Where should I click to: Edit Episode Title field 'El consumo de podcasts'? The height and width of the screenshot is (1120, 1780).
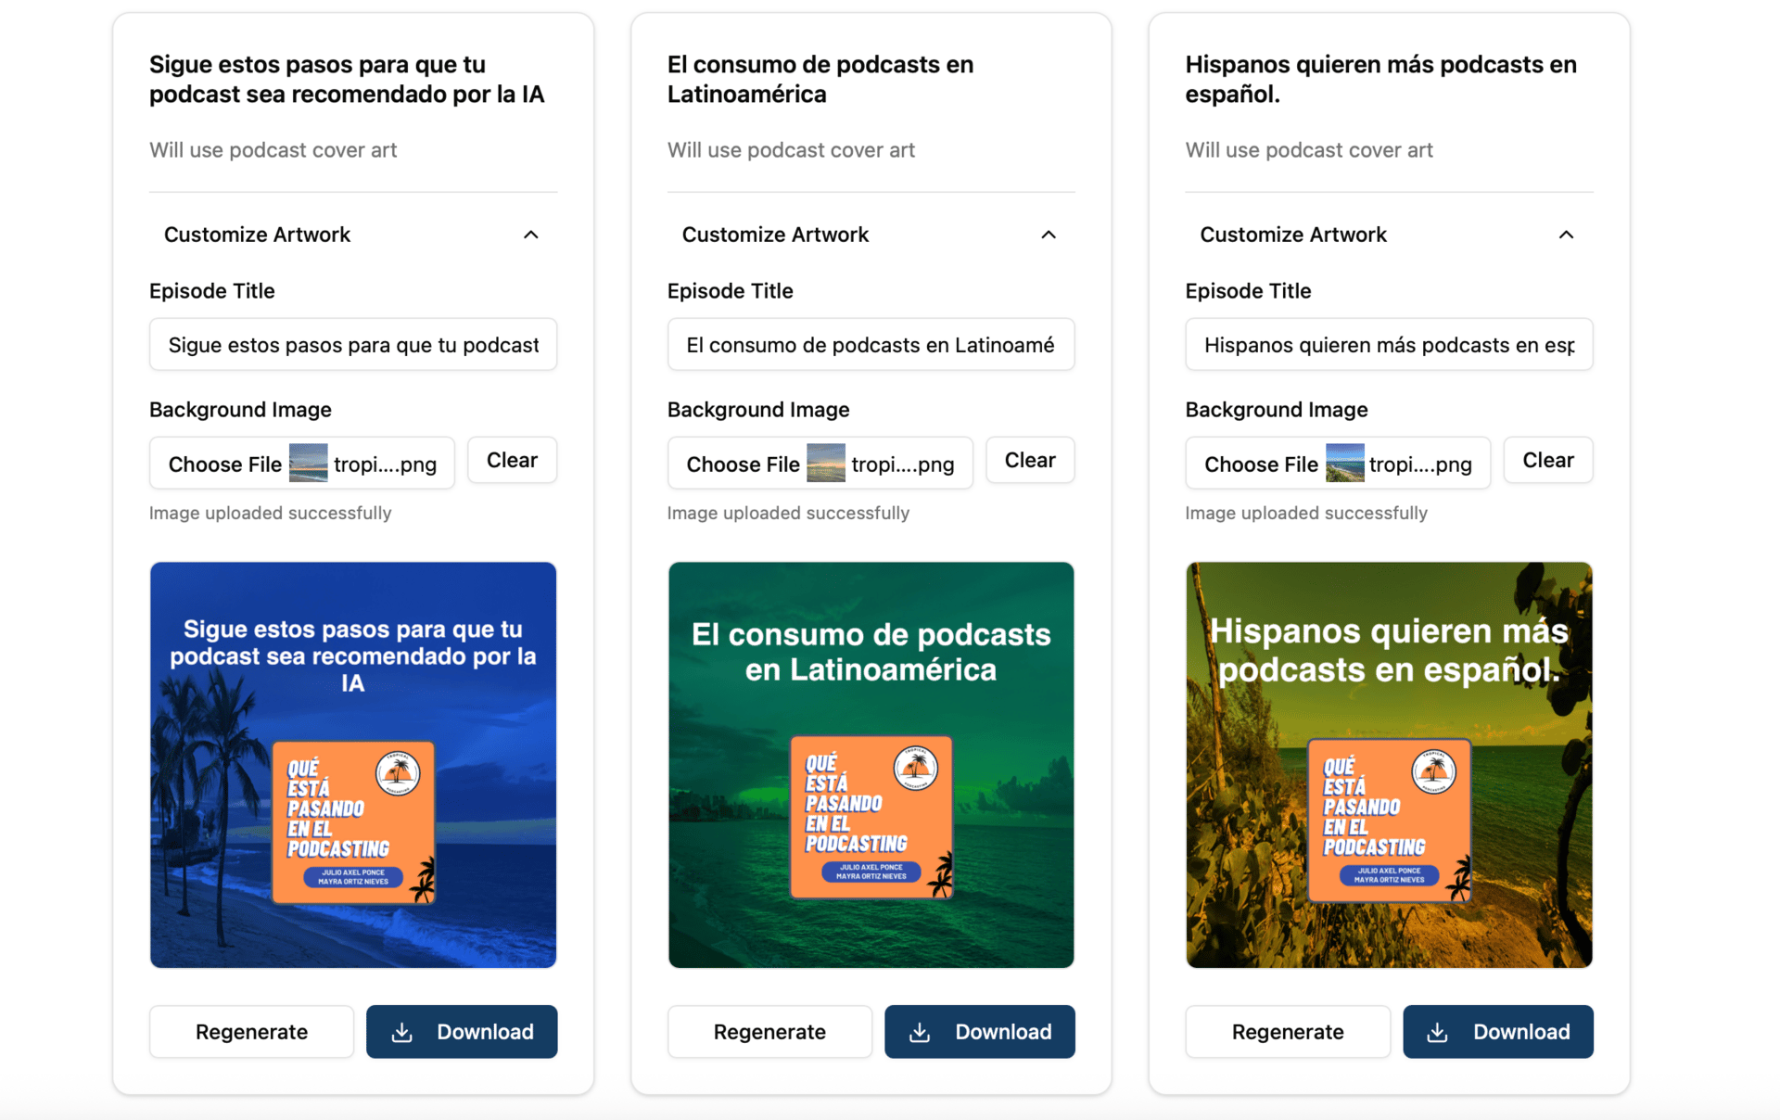(871, 345)
